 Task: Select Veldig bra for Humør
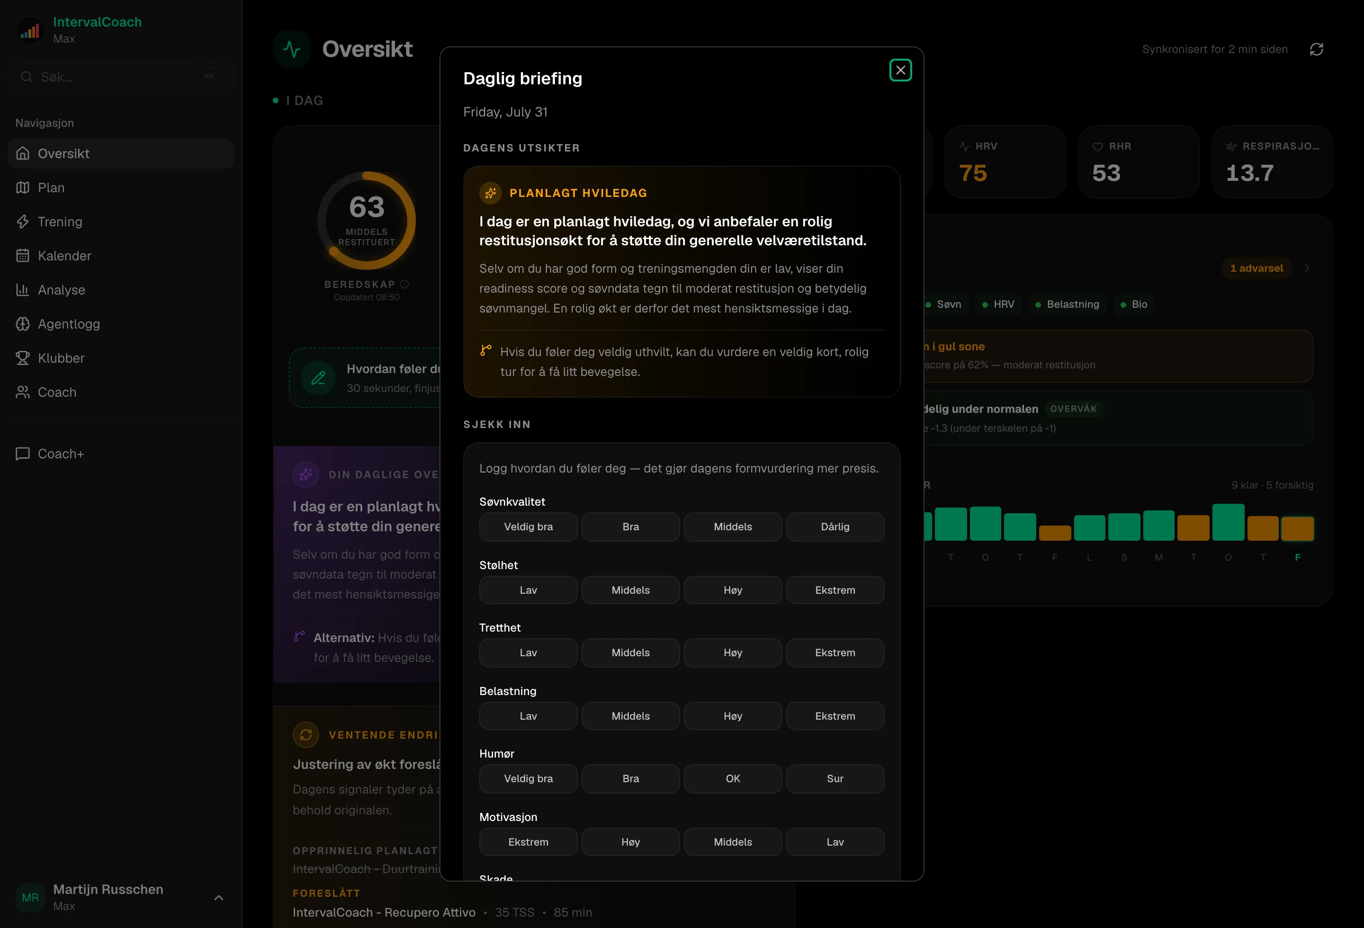coord(528,779)
